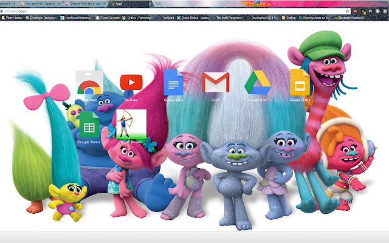Open Google Docs app icon

[x=173, y=83]
